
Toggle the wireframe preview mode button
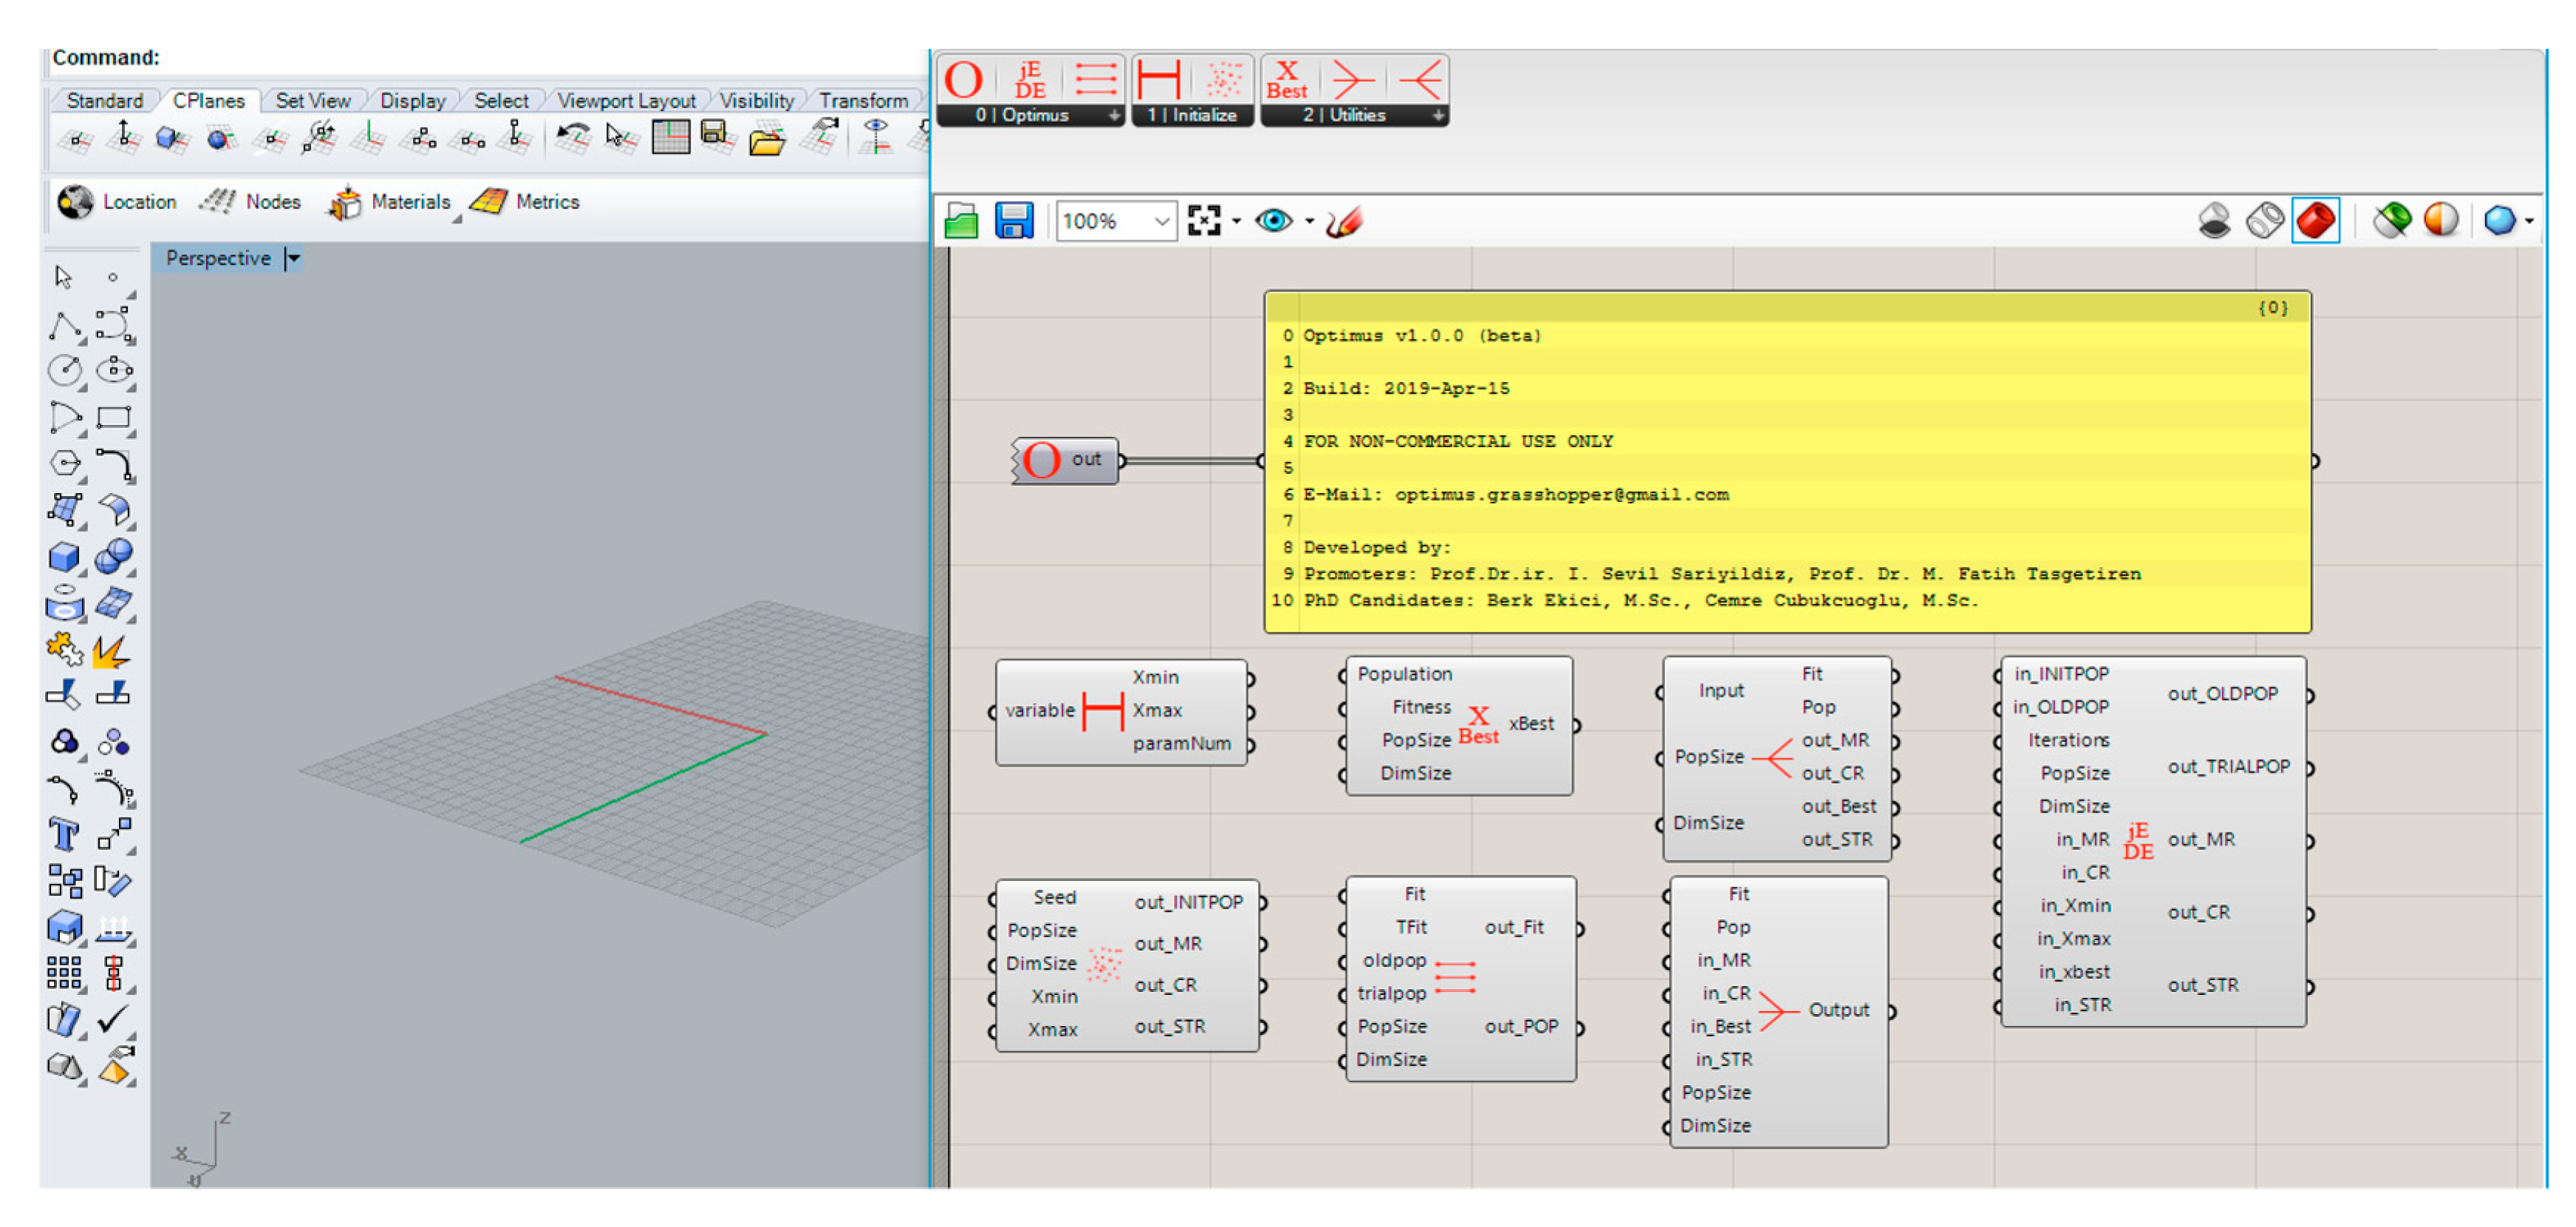coord(2264,220)
